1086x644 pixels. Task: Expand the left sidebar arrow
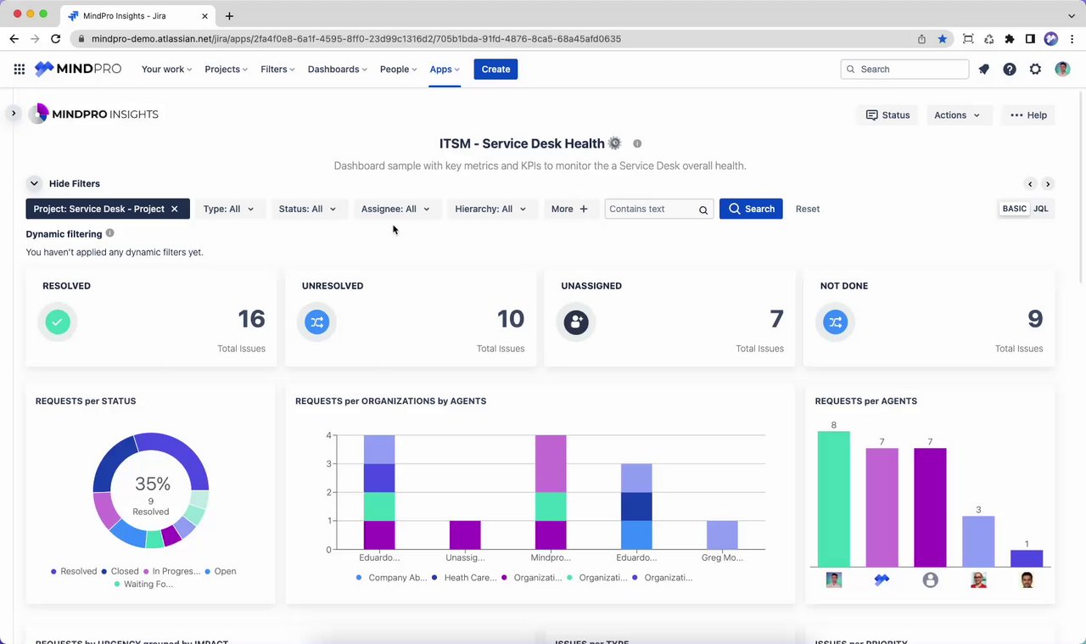tap(14, 113)
